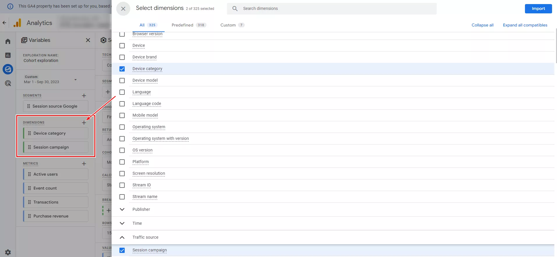Check the Device checkbox
Screen dimensions: 557x257
[122, 46]
